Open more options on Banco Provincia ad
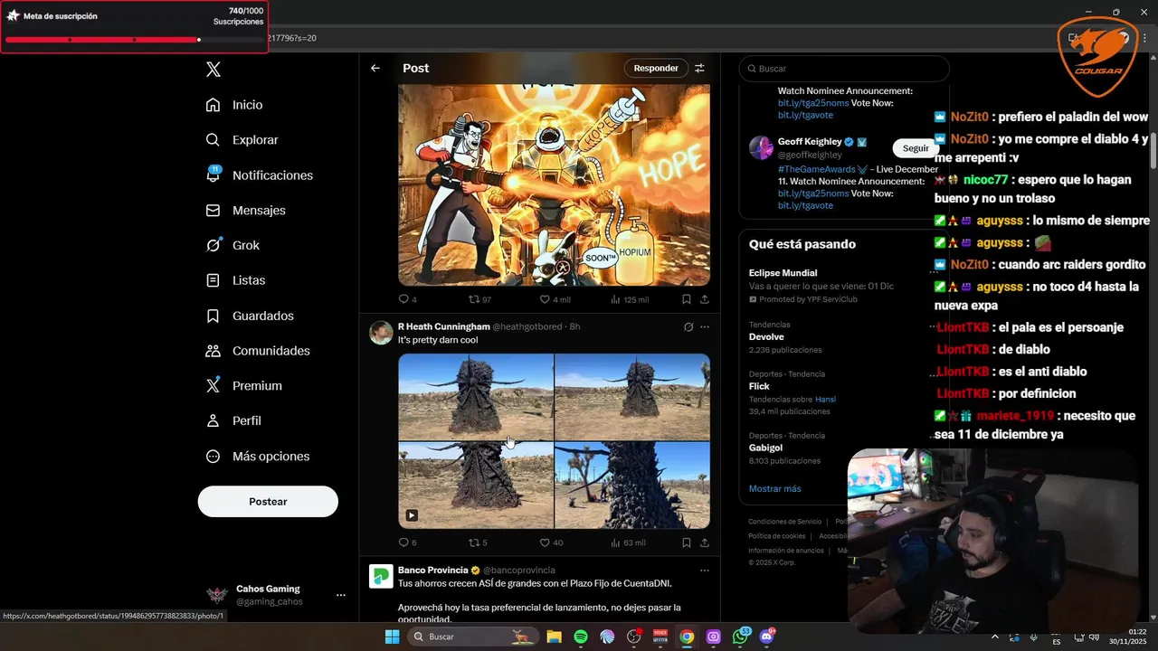The width and height of the screenshot is (1158, 651). 705,571
